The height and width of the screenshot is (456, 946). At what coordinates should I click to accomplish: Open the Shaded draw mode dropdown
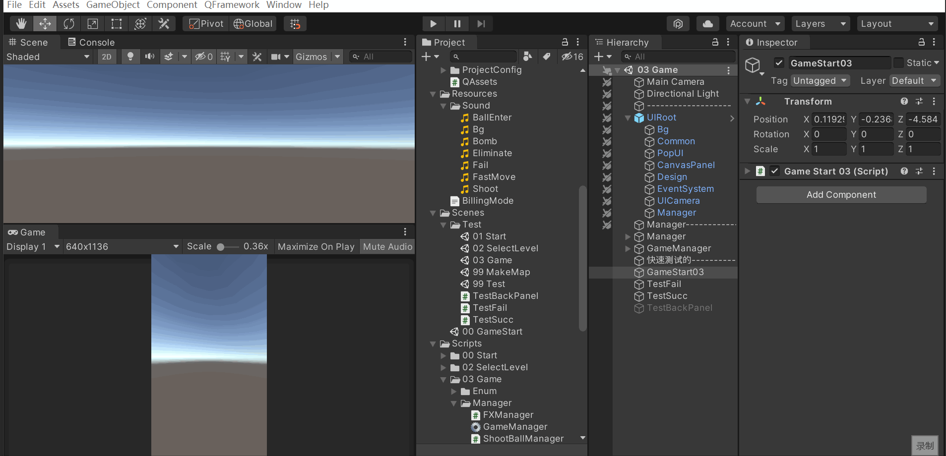pos(48,57)
